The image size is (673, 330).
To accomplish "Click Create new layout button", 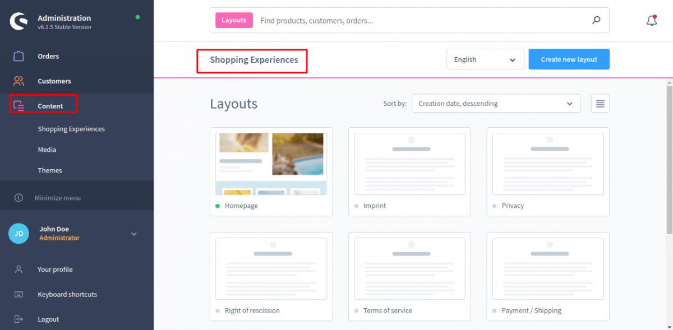I will pyautogui.click(x=569, y=59).
